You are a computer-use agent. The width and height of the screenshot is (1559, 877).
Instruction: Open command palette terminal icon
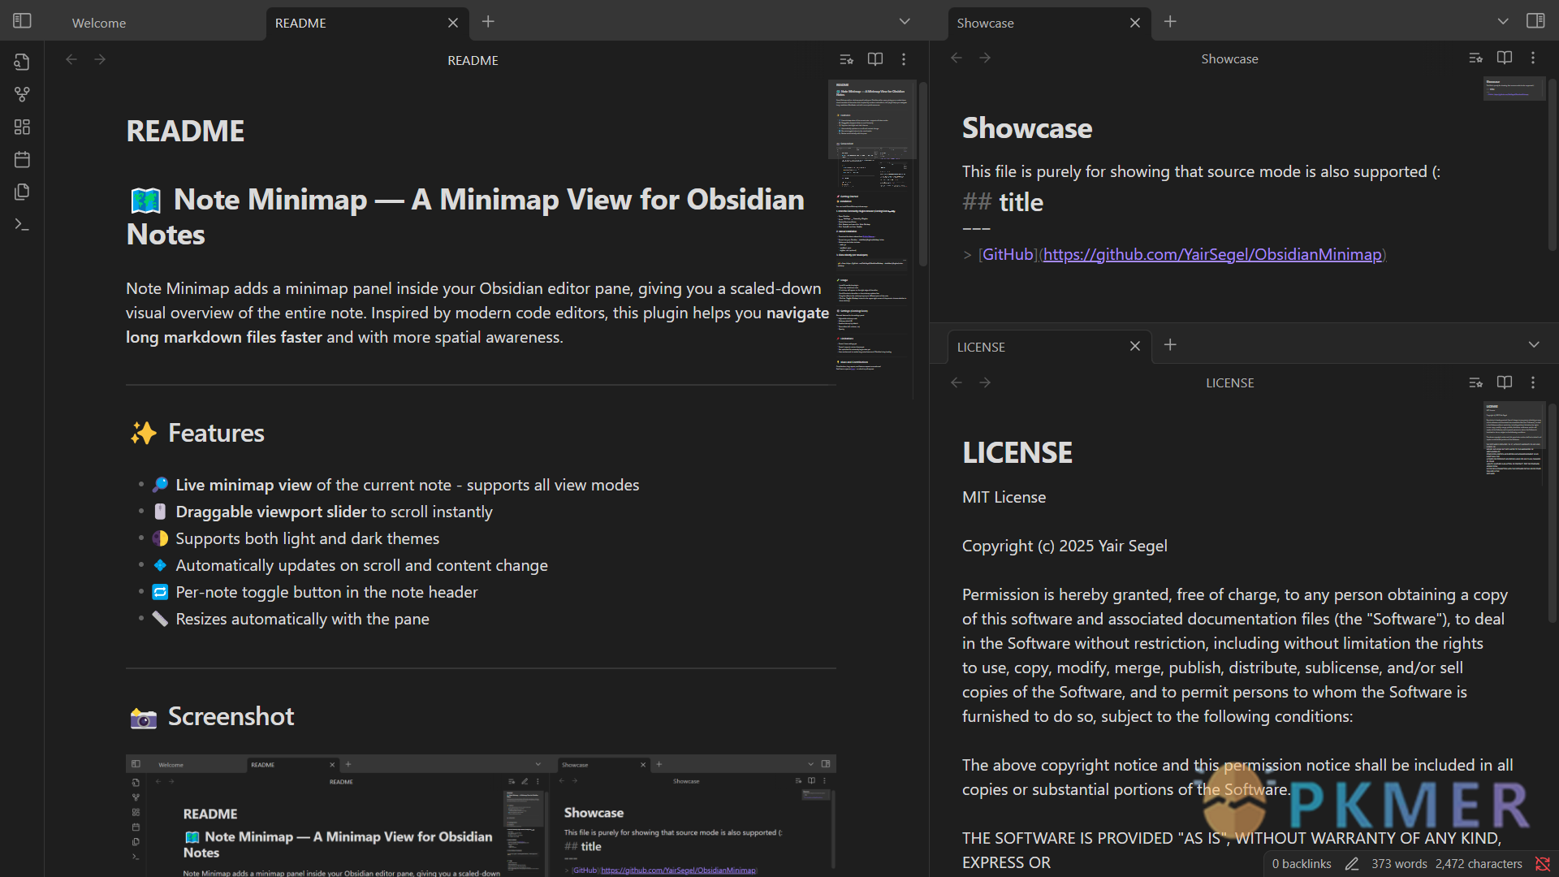[22, 224]
